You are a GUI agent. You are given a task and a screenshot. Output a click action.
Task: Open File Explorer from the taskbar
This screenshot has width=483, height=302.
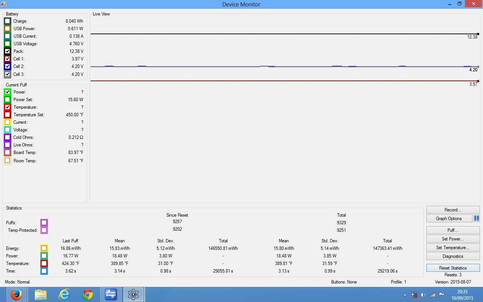(x=40, y=294)
